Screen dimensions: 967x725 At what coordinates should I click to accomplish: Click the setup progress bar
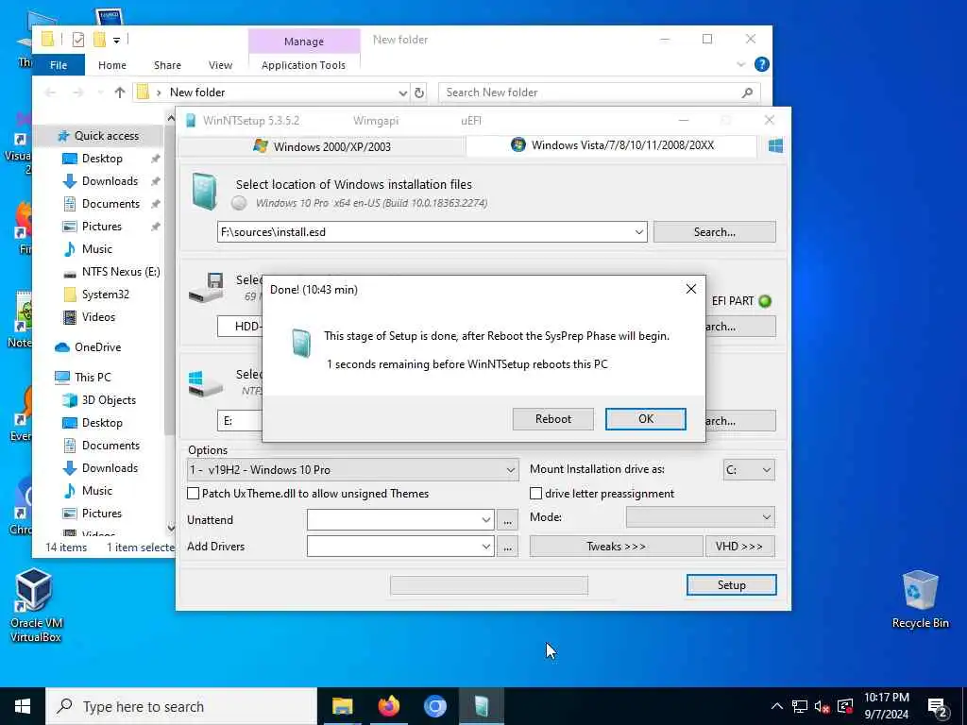click(489, 585)
